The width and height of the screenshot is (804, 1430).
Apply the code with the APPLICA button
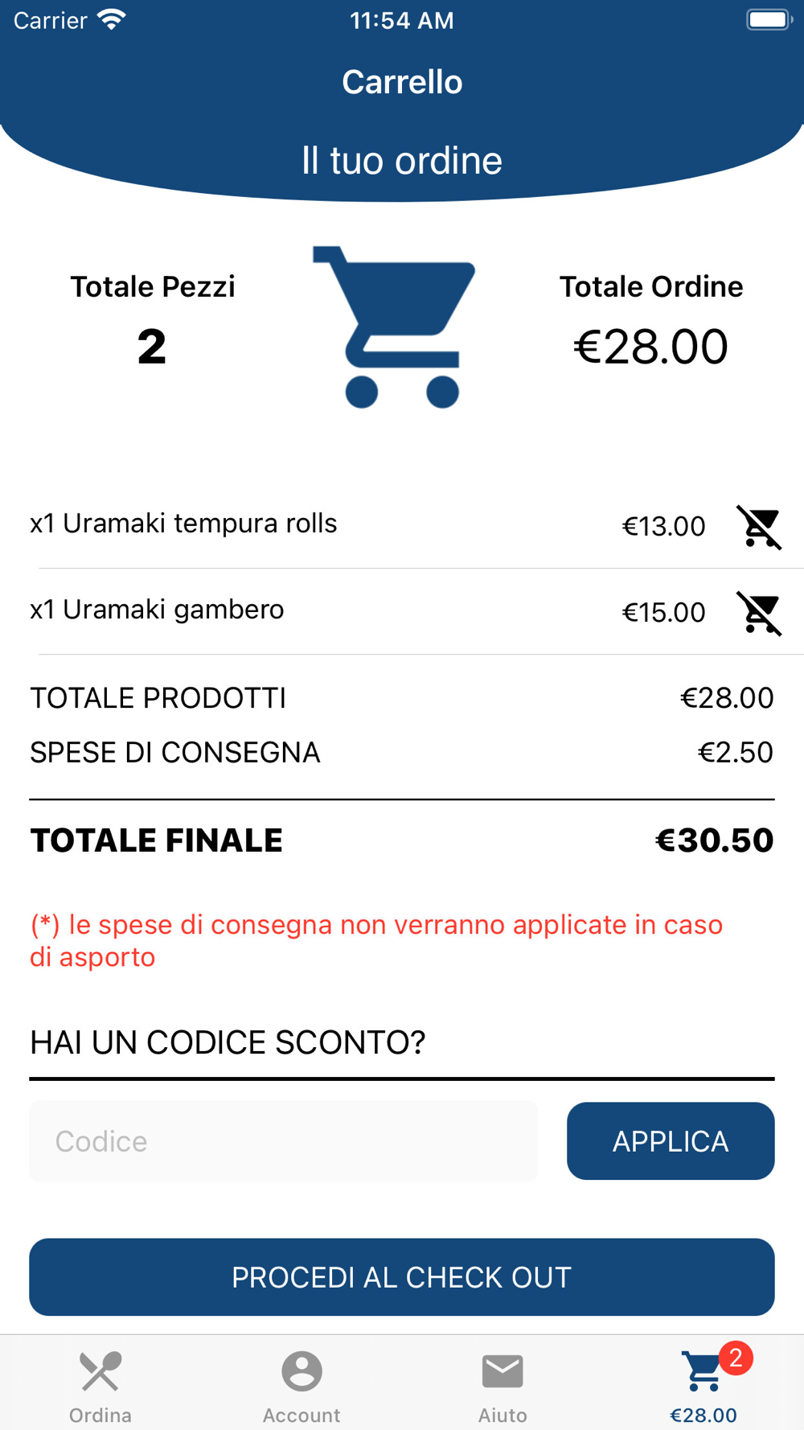tap(671, 1141)
